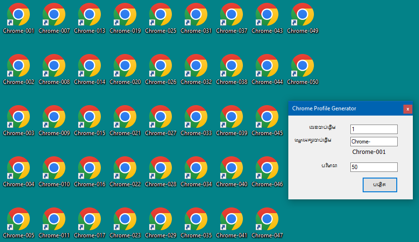Viewport: 419px width, 242px height.
Task: Select the Chrome-022 desktop shortcut
Action: tap(125, 171)
